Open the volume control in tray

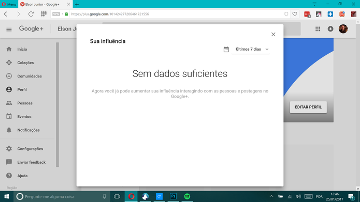[x=298, y=196]
